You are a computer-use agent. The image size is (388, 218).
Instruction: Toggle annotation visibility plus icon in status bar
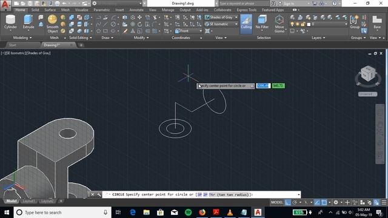(347, 202)
